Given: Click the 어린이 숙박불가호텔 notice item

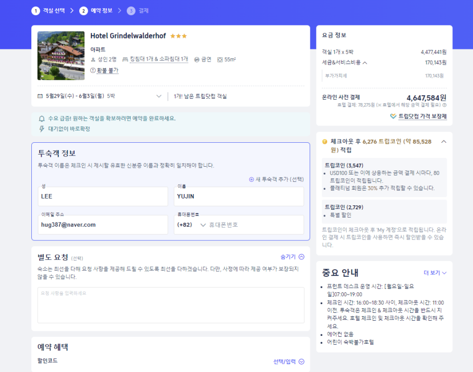Looking at the screenshot, I should 351,342.
